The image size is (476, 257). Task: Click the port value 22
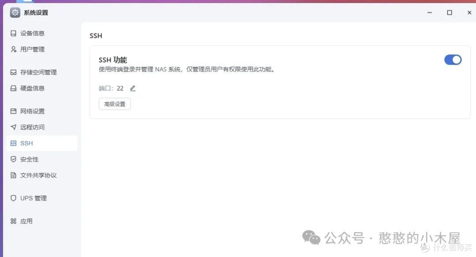coord(120,88)
